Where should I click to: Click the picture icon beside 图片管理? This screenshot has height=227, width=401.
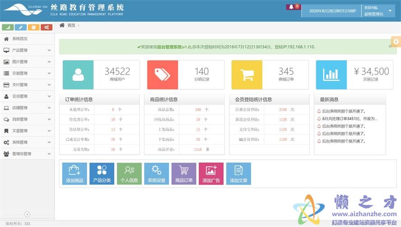coord(6,62)
